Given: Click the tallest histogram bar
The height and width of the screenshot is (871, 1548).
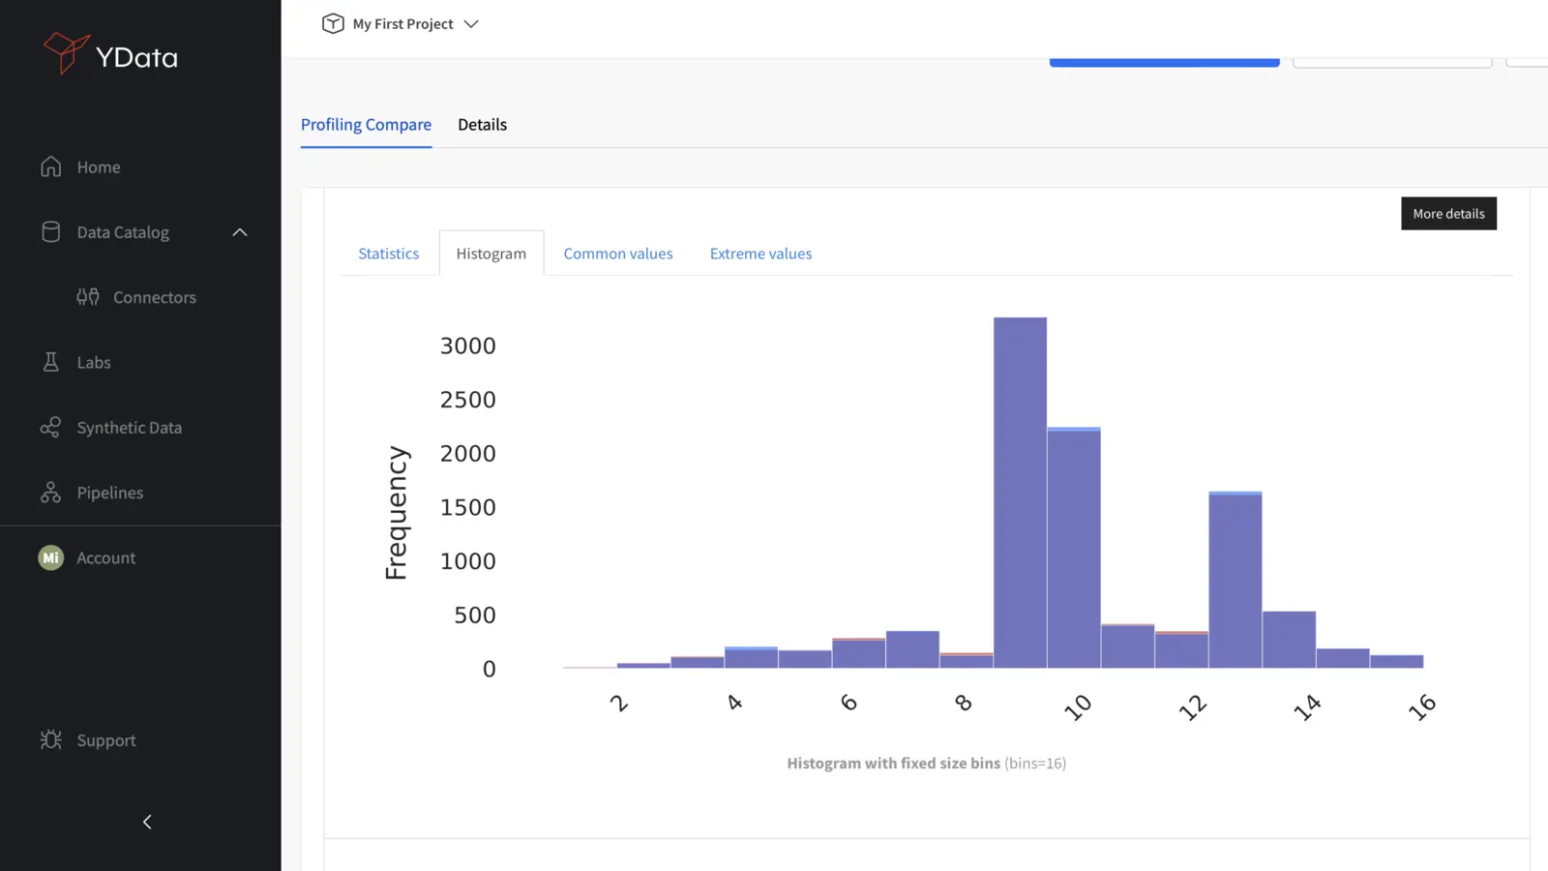Looking at the screenshot, I should pos(1020,494).
